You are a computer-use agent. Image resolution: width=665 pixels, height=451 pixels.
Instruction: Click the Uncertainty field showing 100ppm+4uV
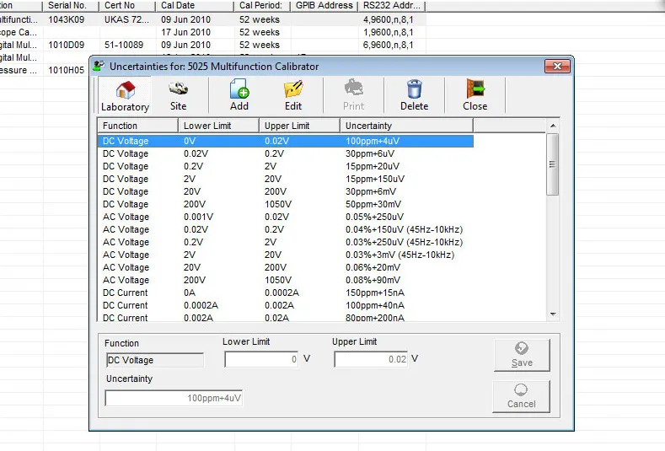click(174, 398)
